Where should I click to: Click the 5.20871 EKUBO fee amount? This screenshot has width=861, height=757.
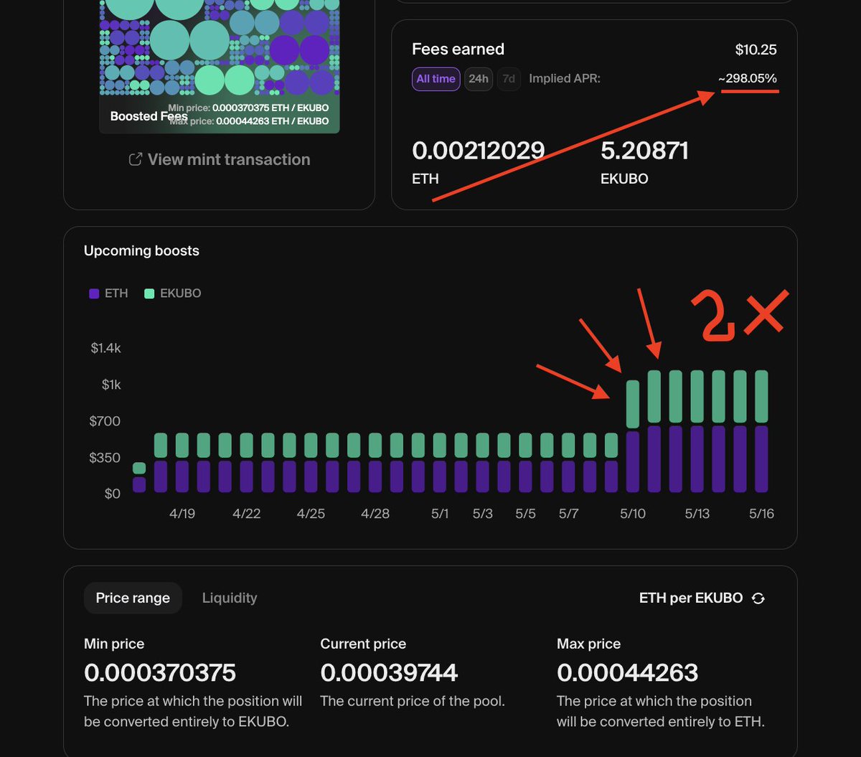(x=644, y=151)
